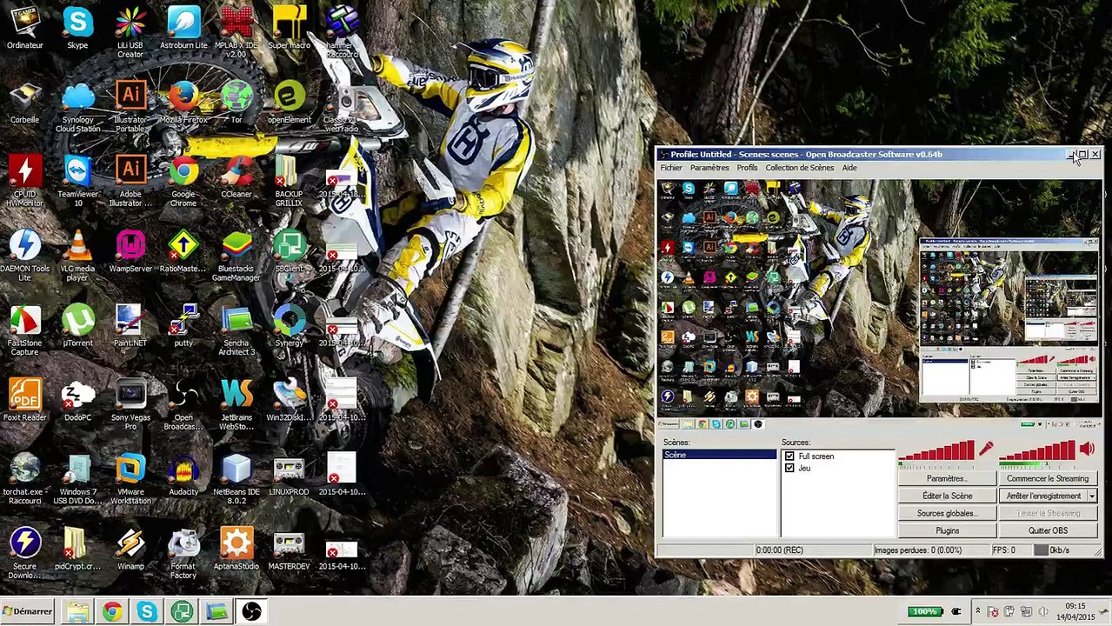Screen dimensions: 1112x626
Task: Select the WampServer desktop icon
Action: (x=130, y=252)
